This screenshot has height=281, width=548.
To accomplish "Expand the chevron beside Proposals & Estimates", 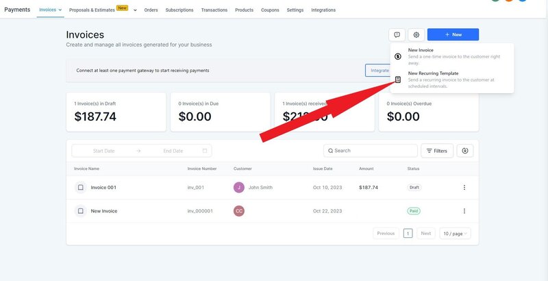I will coord(135,10).
